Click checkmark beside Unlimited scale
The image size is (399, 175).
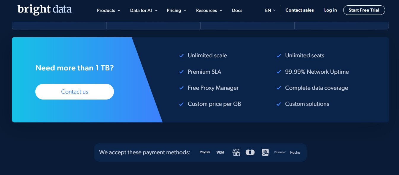pos(181,56)
